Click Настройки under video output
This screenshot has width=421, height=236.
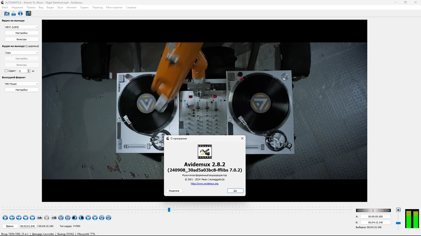22,33
